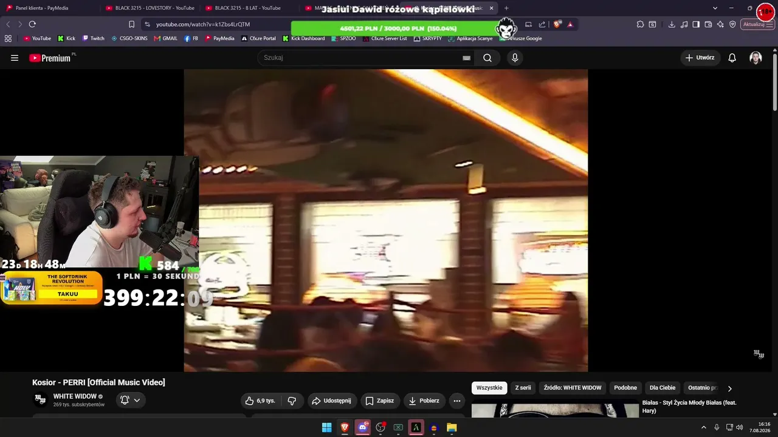Open YouTube notifications bell

(732, 58)
